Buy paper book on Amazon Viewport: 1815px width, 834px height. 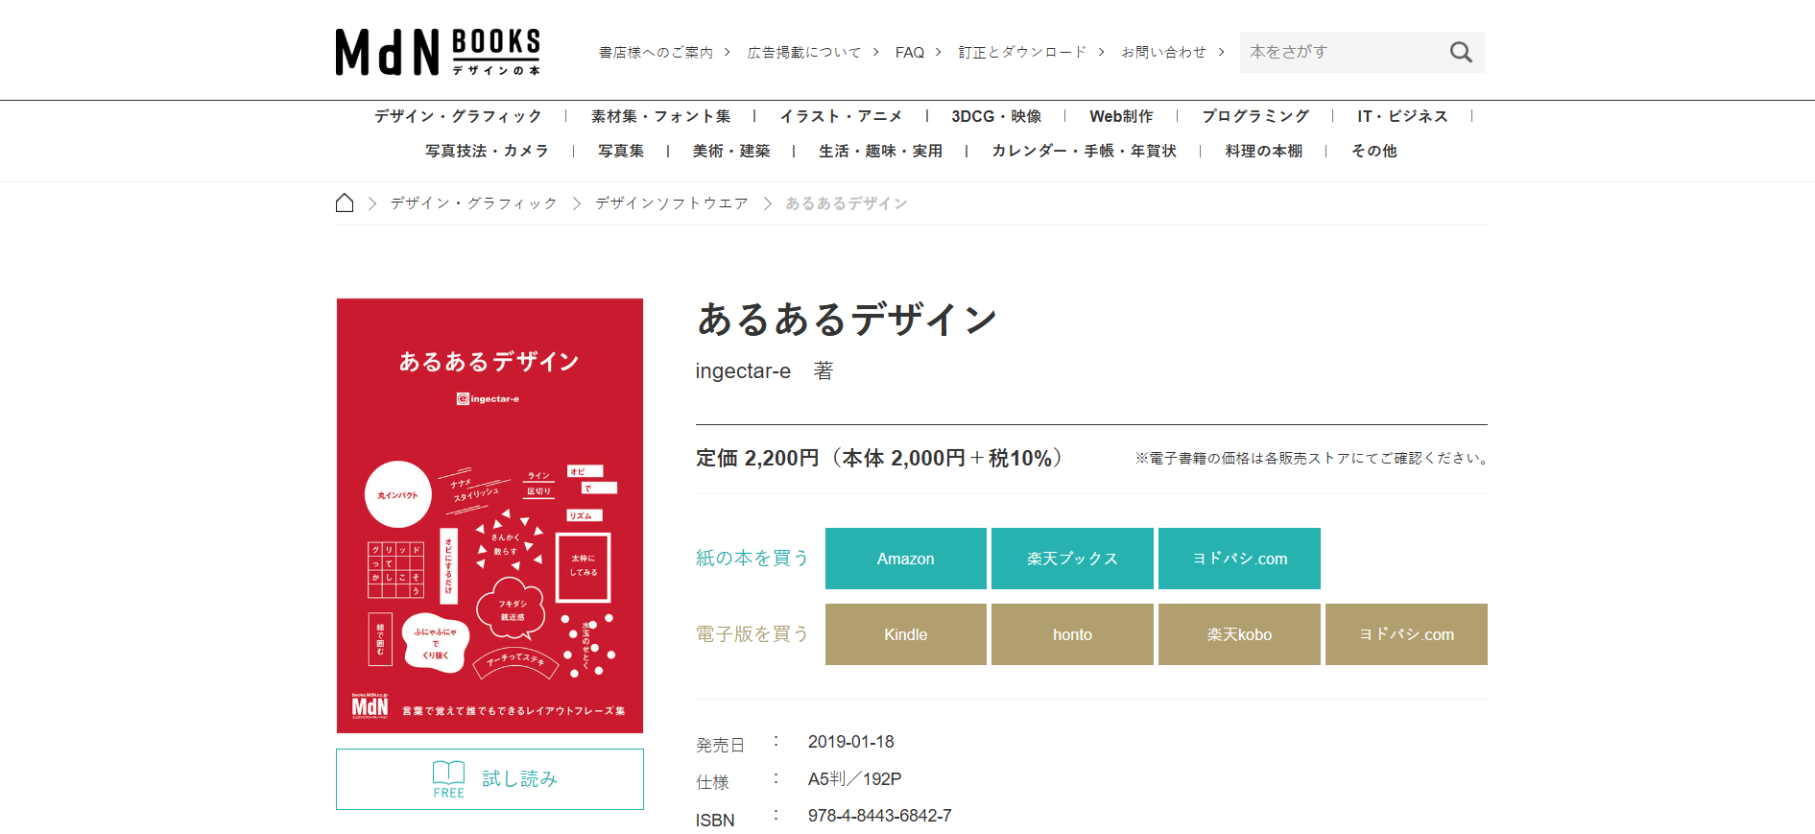(905, 559)
